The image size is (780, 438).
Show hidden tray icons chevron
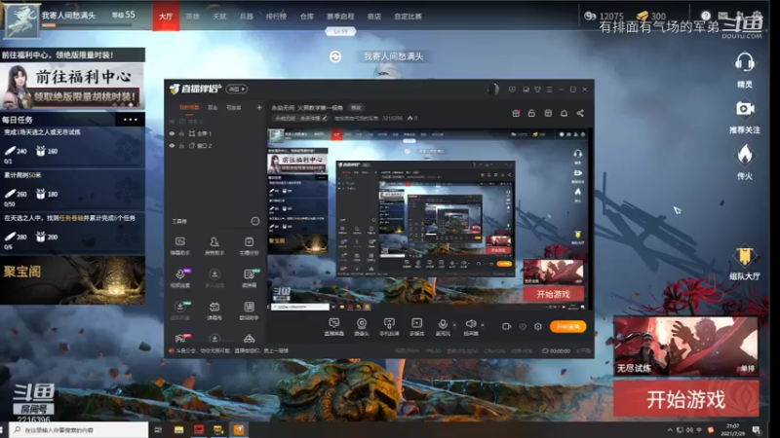670,429
